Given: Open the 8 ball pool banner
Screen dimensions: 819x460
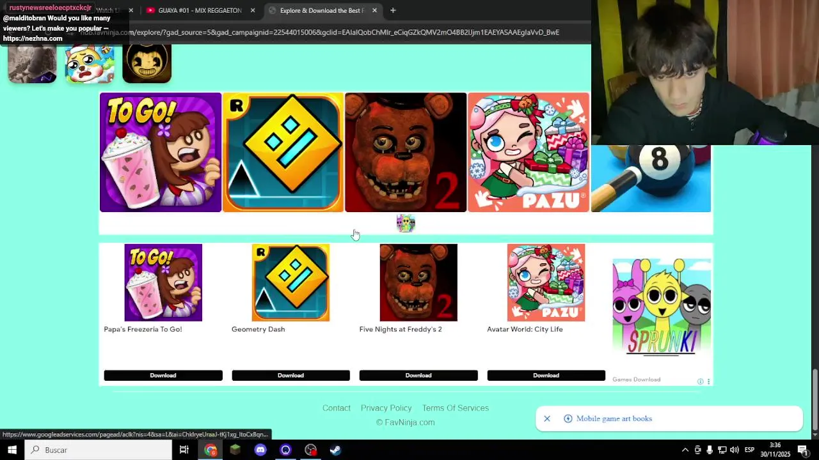Looking at the screenshot, I should (x=651, y=178).
